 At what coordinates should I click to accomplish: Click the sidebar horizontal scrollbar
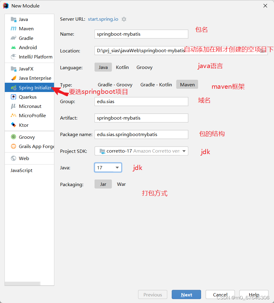coord(23,284)
